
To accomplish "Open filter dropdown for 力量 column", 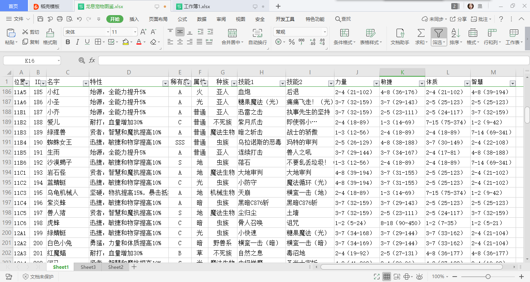I will pos(376,83).
